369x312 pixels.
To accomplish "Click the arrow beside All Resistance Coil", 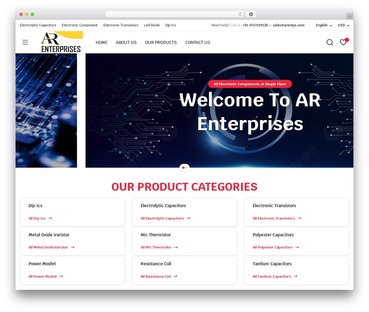I will click(x=176, y=276).
